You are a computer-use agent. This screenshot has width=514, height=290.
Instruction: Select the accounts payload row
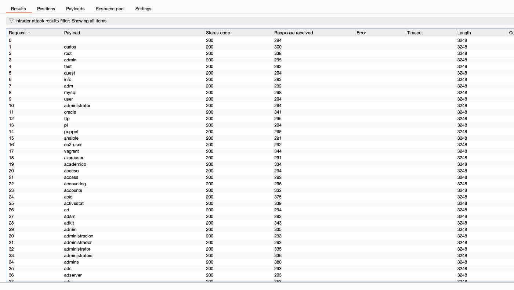260,190
